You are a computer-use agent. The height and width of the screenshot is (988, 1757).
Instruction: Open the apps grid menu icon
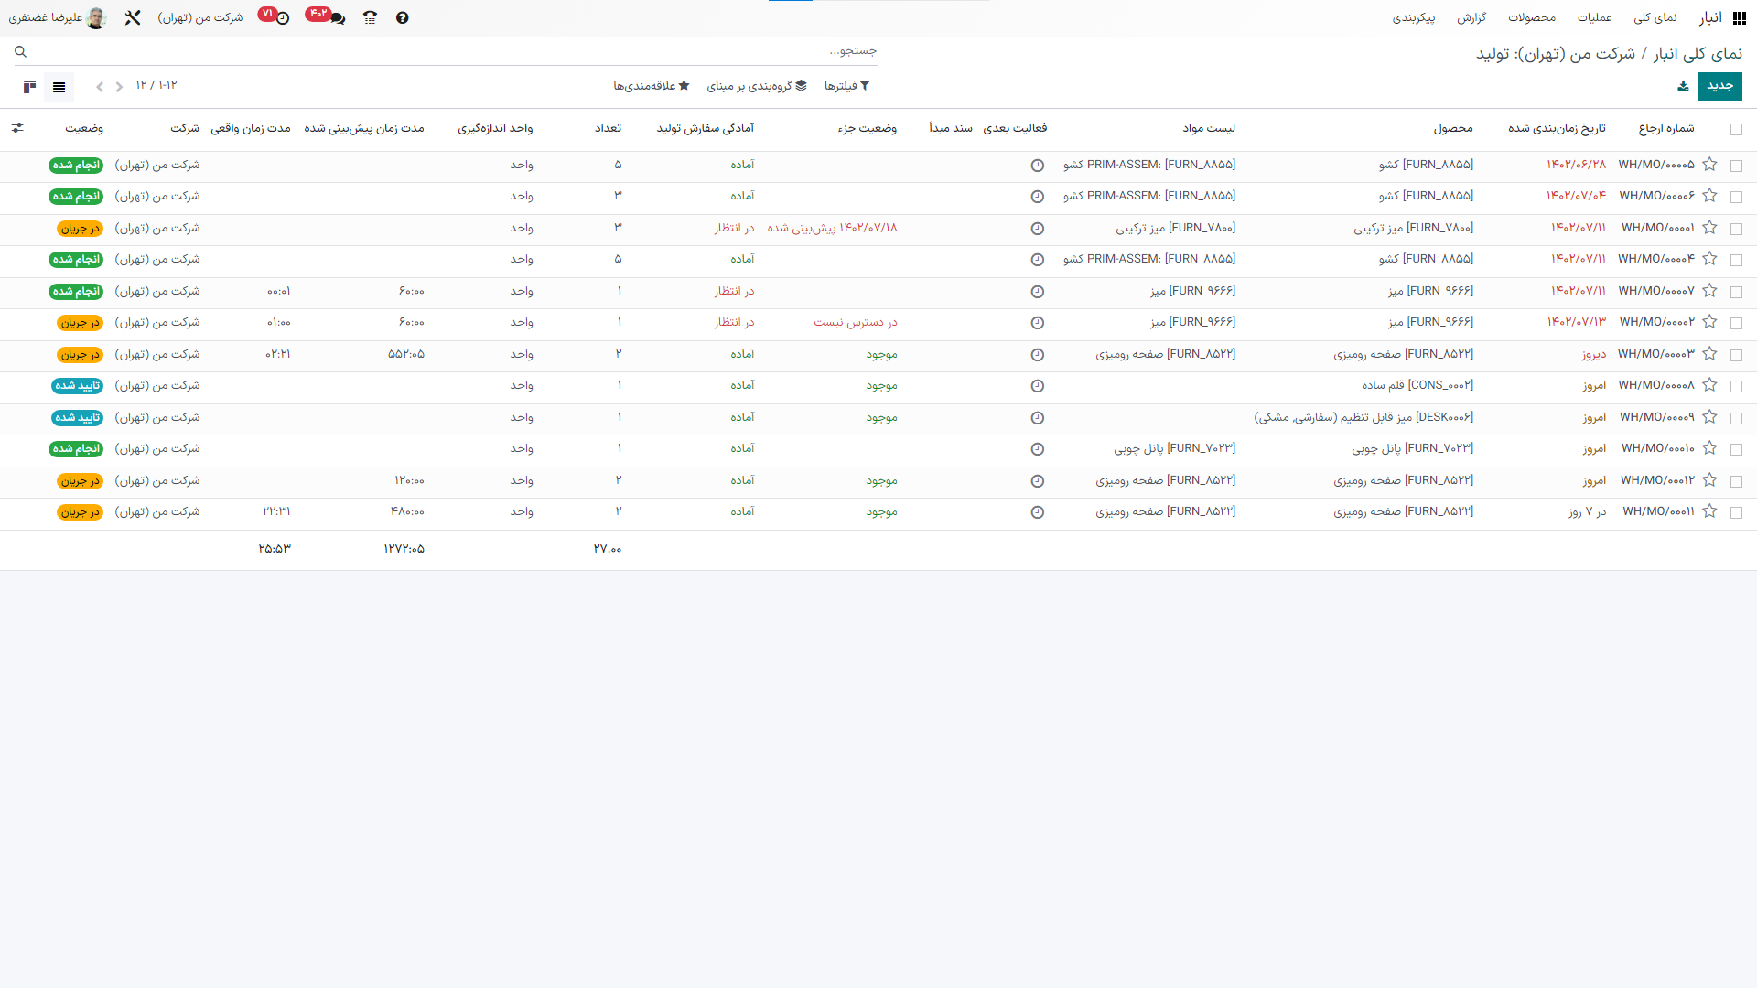pyautogui.click(x=1740, y=18)
